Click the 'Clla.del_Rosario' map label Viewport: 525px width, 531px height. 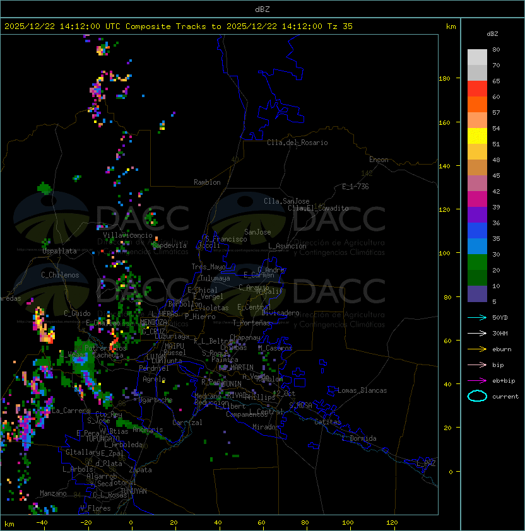point(297,143)
